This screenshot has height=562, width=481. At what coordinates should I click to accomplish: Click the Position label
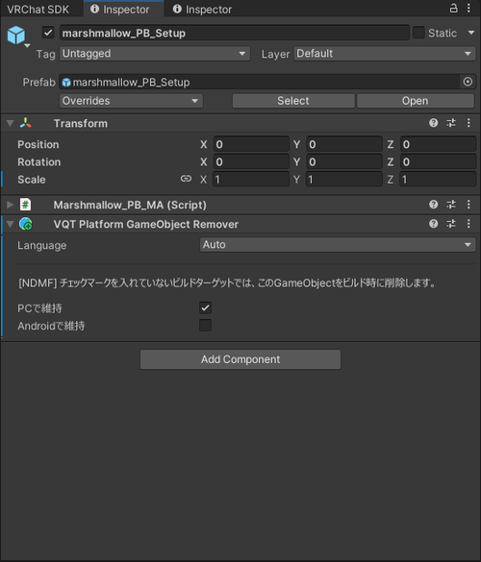[38, 144]
